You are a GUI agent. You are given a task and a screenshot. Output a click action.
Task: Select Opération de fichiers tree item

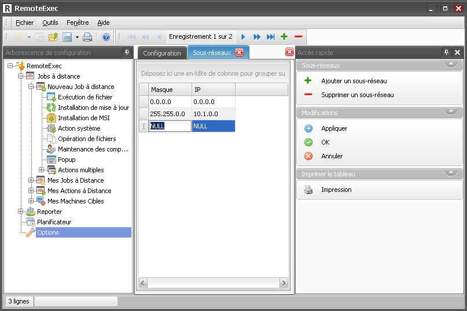87,139
